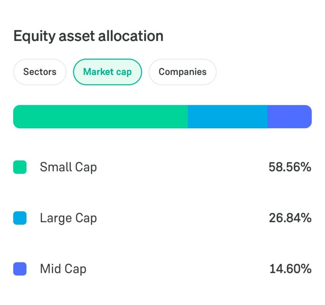Click the 26.84% allocation value
This screenshot has width=325, height=305.
(x=290, y=218)
